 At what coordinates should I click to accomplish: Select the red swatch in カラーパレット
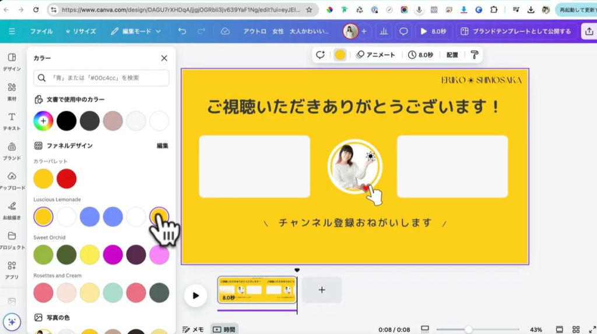(66, 179)
